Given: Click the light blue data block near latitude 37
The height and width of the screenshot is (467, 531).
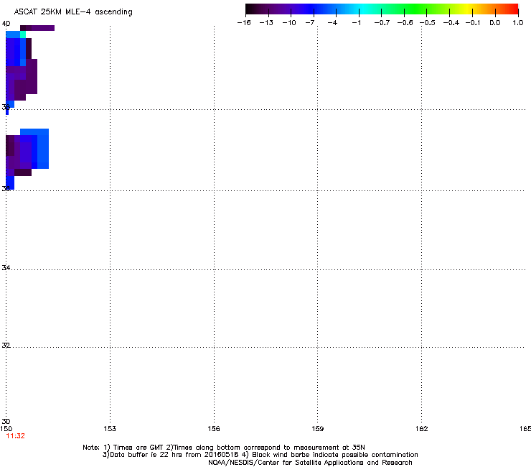Looking at the screenshot, I should (x=42, y=149).
